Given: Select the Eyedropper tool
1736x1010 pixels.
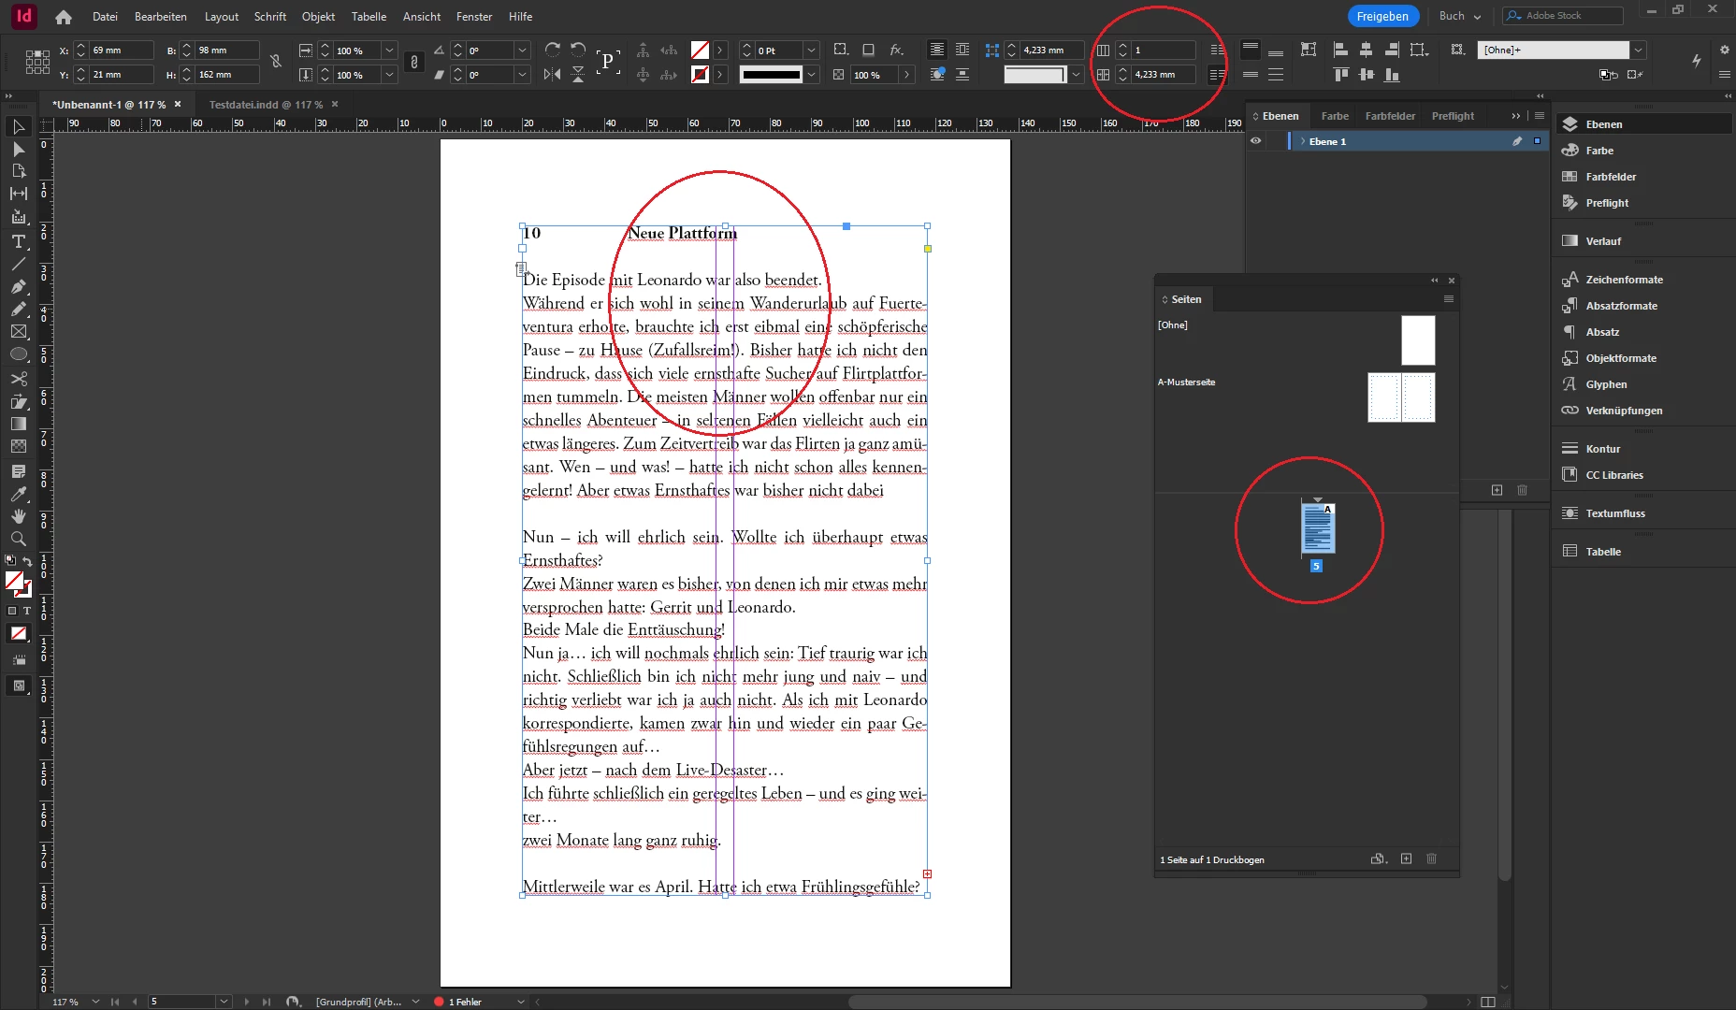Looking at the screenshot, I should (18, 494).
